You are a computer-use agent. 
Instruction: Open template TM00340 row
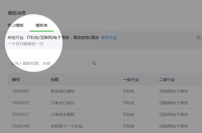[x=21, y=126]
